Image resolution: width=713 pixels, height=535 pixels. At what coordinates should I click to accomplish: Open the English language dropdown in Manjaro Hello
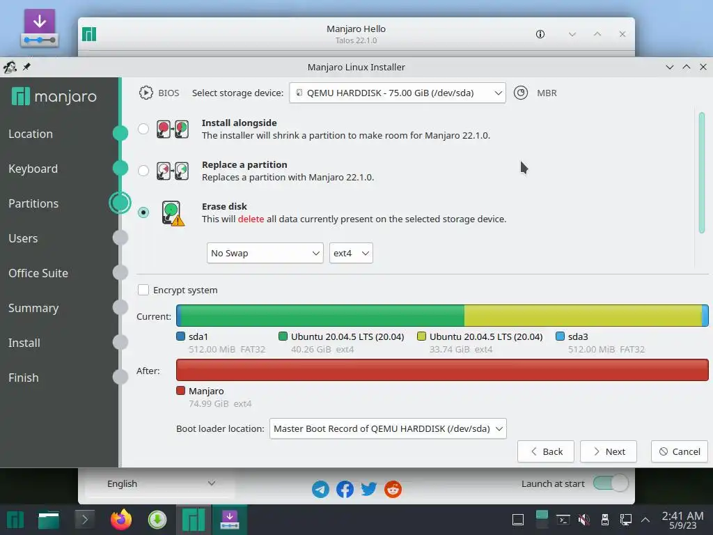(161, 483)
